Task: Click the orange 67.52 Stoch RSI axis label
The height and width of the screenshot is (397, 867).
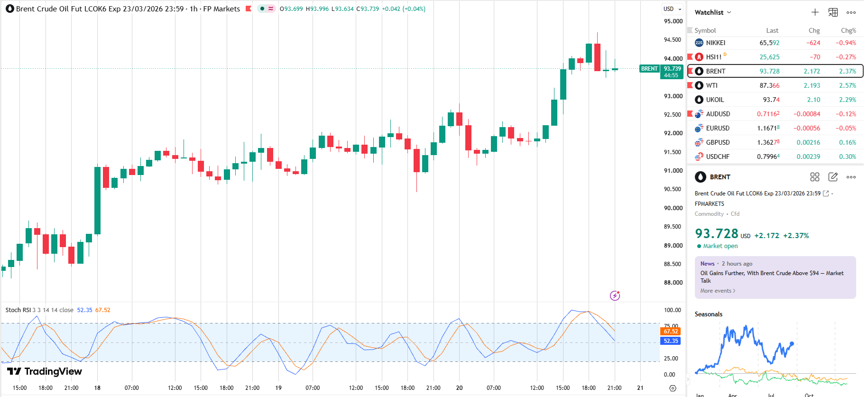Action: pyautogui.click(x=671, y=331)
